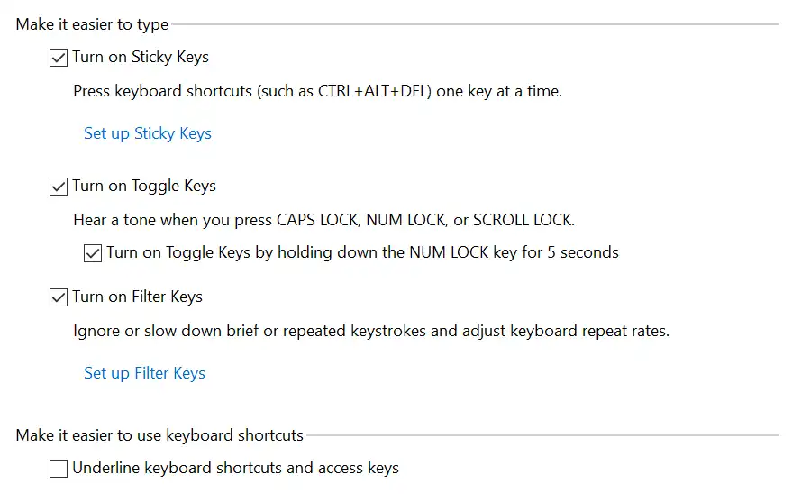Click the "Turn on Sticky Keys" label text
Viewport: 792px width, 502px height.
point(141,57)
